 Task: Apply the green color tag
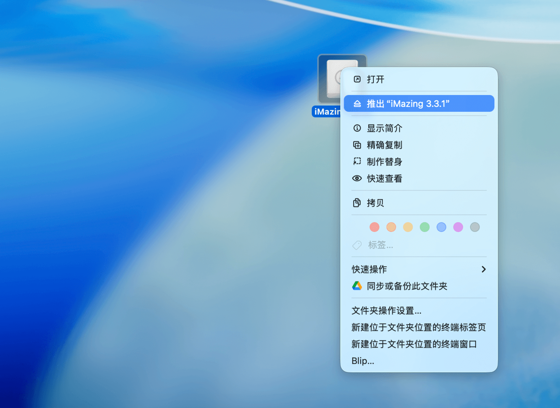[x=425, y=227]
